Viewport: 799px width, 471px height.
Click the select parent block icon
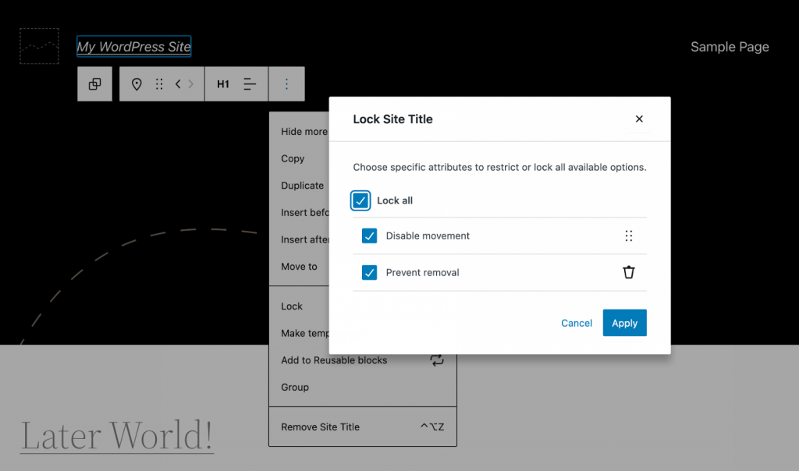[95, 84]
